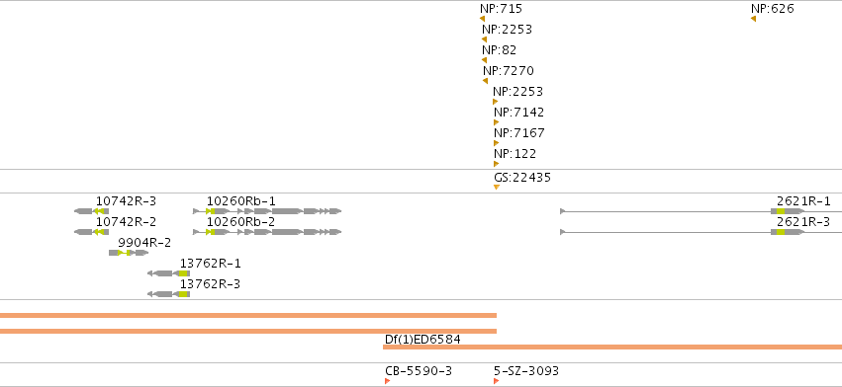
Task: Select the 13762R-1 gene model
Action: [168, 273]
